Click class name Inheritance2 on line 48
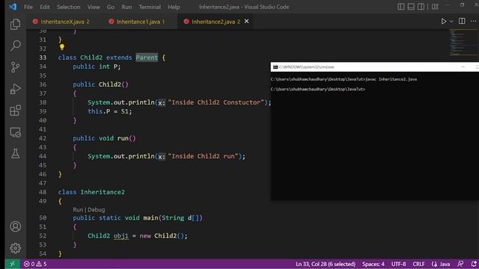Screen dimensions: 479x269 coord(103,192)
